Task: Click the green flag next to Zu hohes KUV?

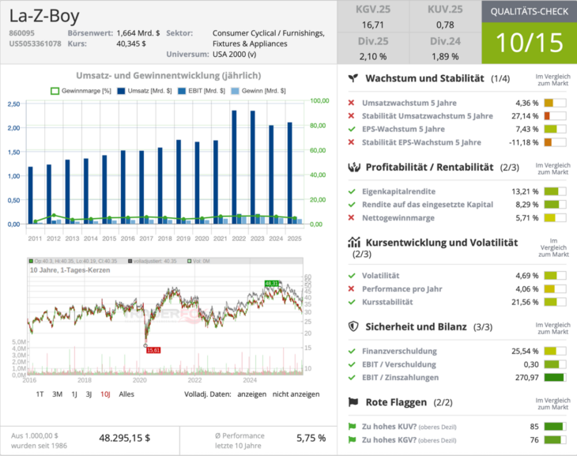Action: point(352,427)
